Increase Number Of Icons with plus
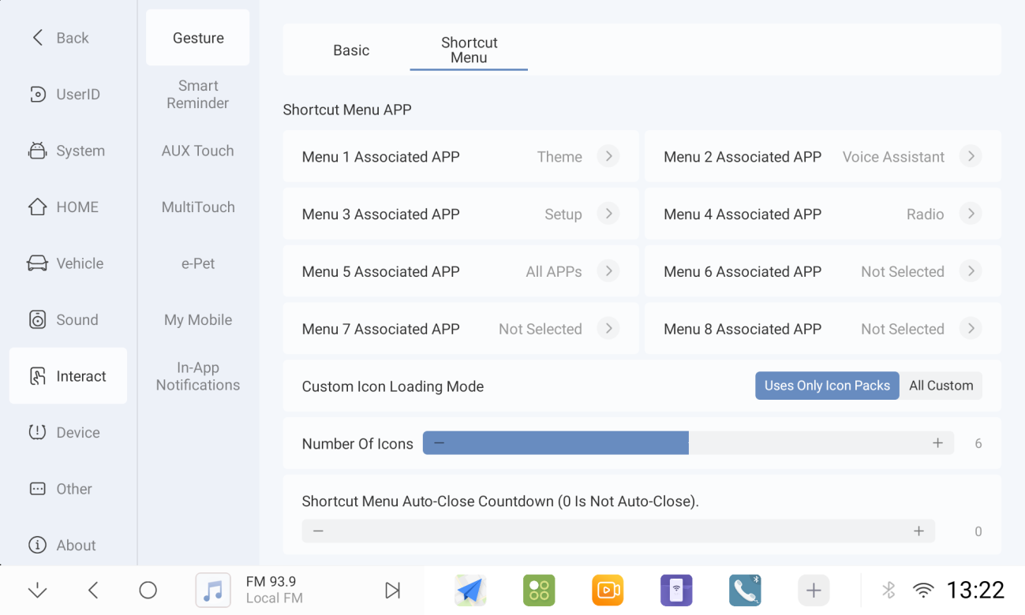The image size is (1025, 615). point(937,443)
